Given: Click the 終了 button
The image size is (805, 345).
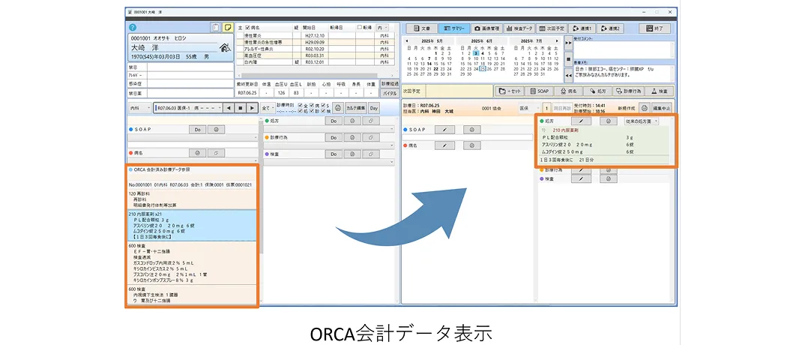Looking at the screenshot, I should click(654, 28).
